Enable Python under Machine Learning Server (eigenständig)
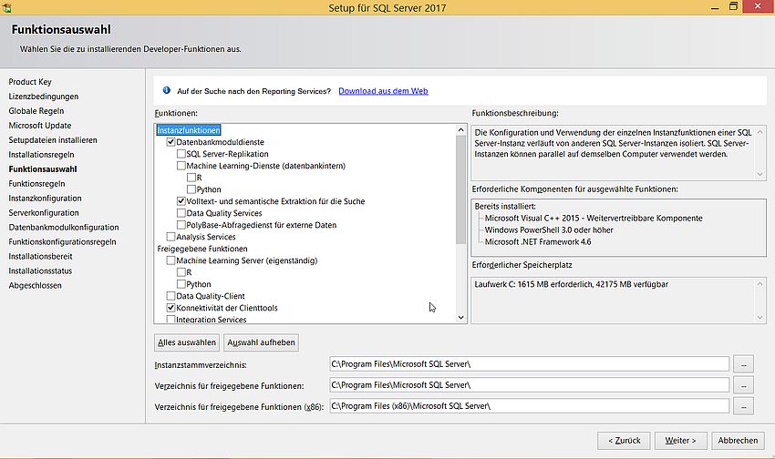This screenshot has height=459, width=775. 181,284
